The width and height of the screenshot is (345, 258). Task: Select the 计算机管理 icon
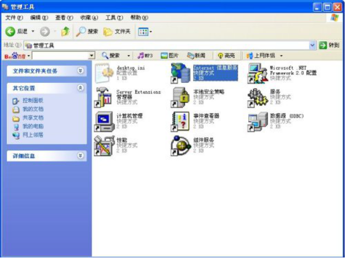(x=104, y=121)
